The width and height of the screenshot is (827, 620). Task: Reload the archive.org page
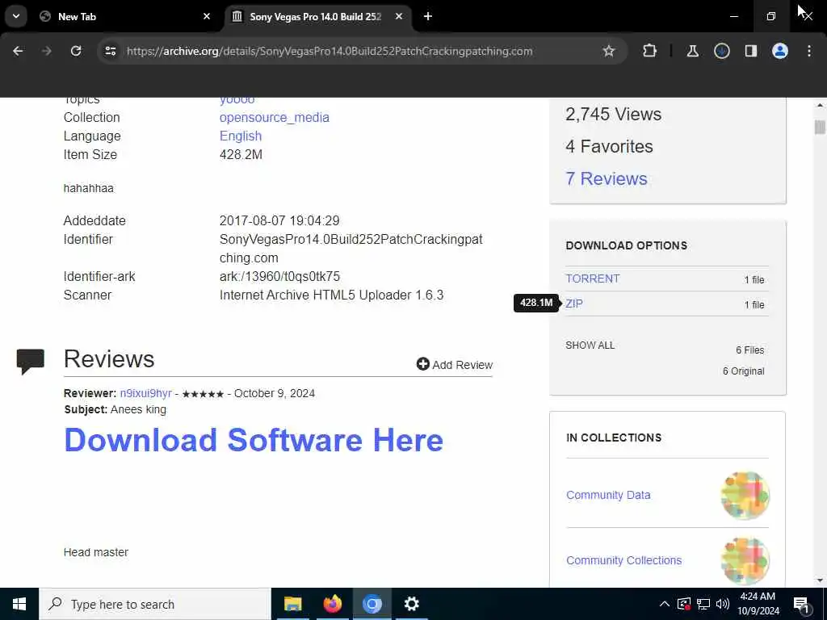(x=76, y=51)
